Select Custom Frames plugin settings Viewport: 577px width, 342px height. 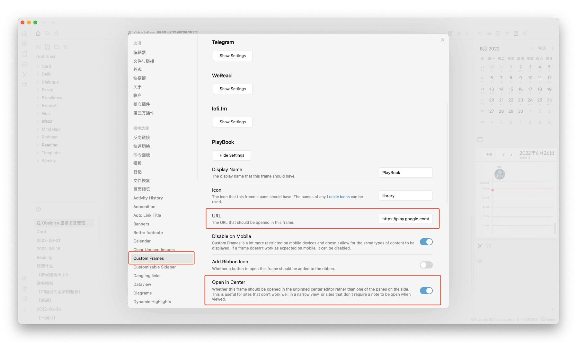(162, 258)
